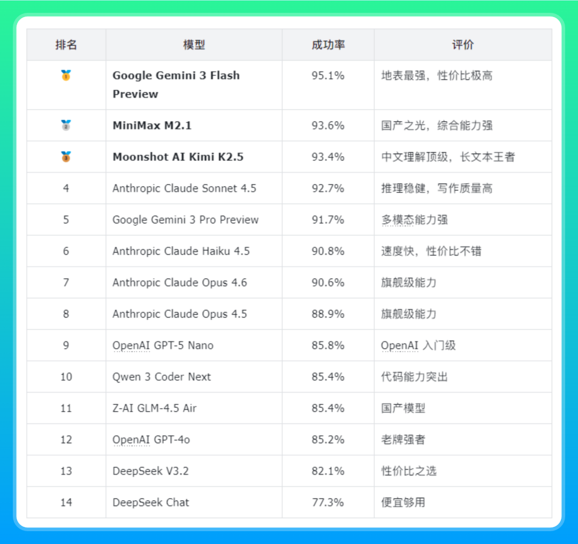
Task: Click the comment 推理稳健，写作质量高
Action: (437, 188)
